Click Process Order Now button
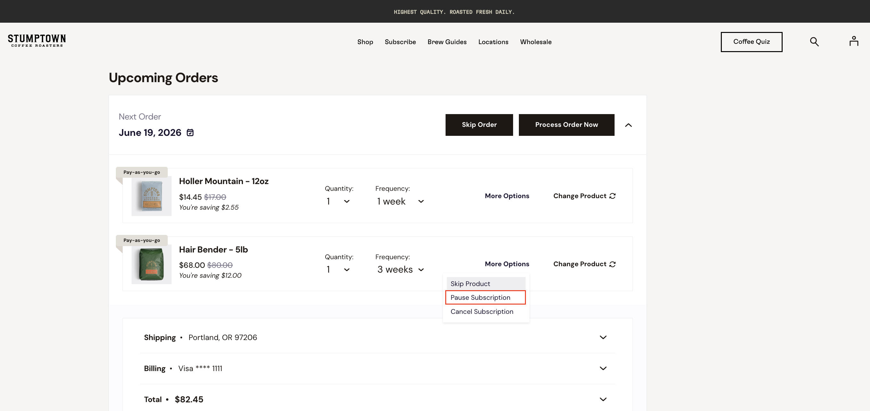The height and width of the screenshot is (411, 870). [x=566, y=125]
